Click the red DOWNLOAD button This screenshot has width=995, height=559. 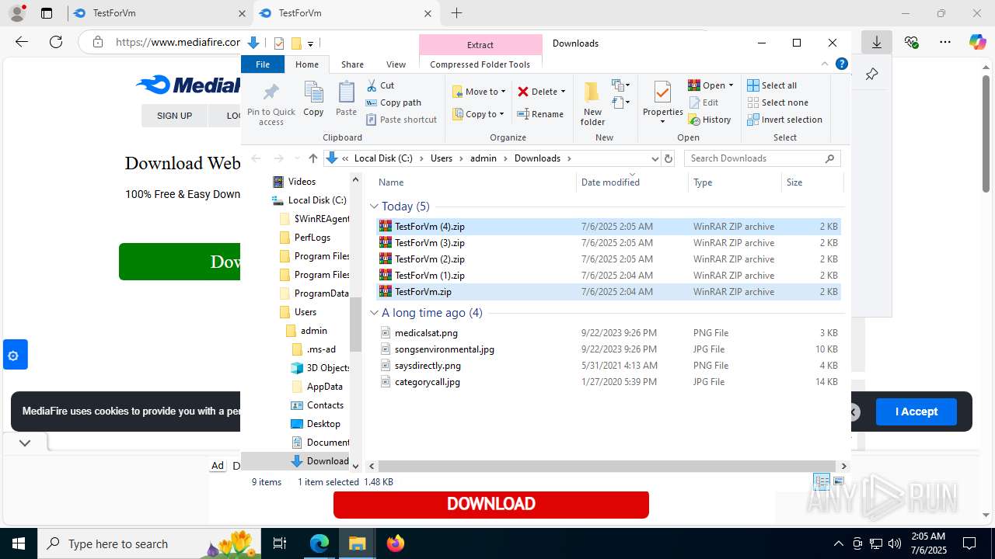point(491,504)
